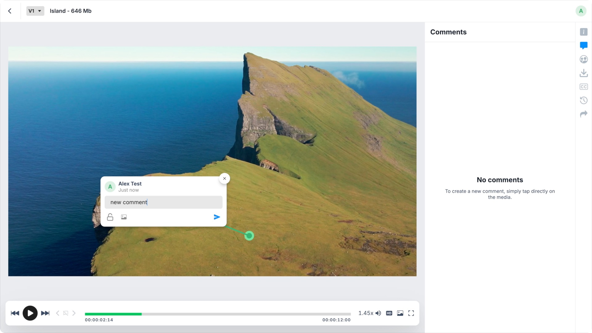Toggle the comment privacy lock icon

pyautogui.click(x=110, y=217)
